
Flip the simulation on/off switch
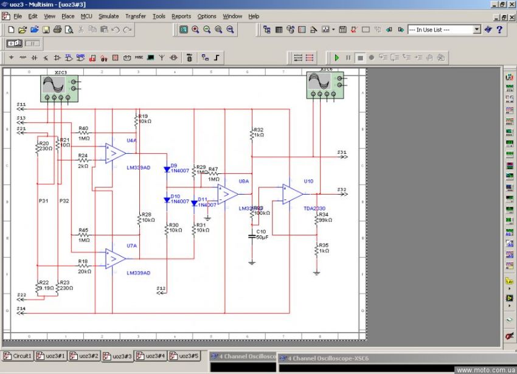15,43
